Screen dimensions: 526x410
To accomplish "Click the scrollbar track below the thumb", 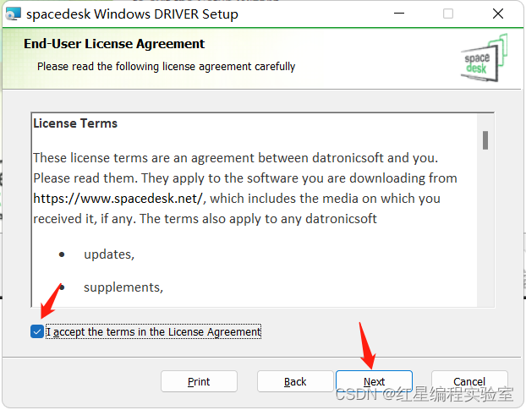I will tap(485, 228).
